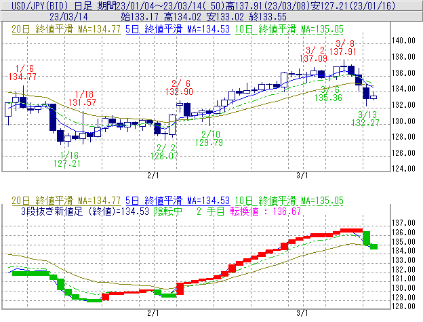Click the 10日 終値平滑 MA=135.05 label above candlestick chart

click(289, 29)
